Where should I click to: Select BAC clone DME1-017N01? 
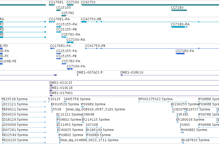[61, 93]
